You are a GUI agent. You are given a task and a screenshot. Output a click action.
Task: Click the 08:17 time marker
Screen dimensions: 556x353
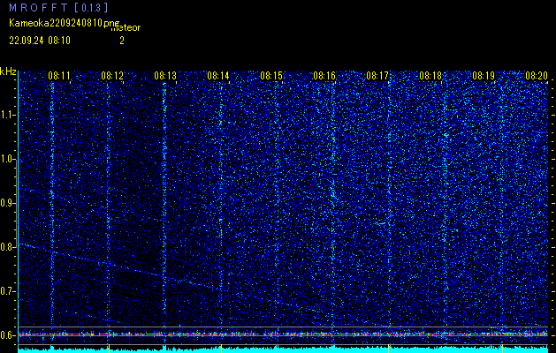(377, 75)
